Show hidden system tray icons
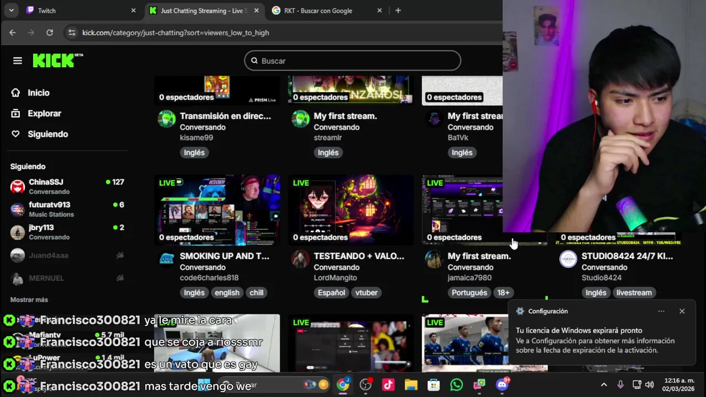 [x=604, y=385]
